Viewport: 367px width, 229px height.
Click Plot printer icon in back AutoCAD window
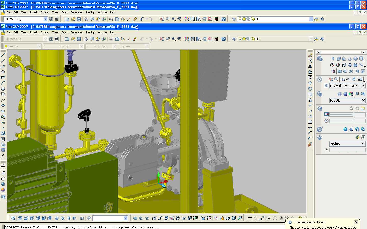pyautogui.click(x=86, y=19)
